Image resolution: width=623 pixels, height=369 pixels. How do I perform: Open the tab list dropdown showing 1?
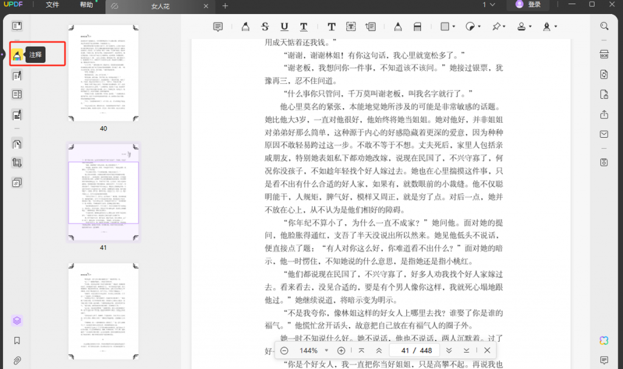pos(489,5)
